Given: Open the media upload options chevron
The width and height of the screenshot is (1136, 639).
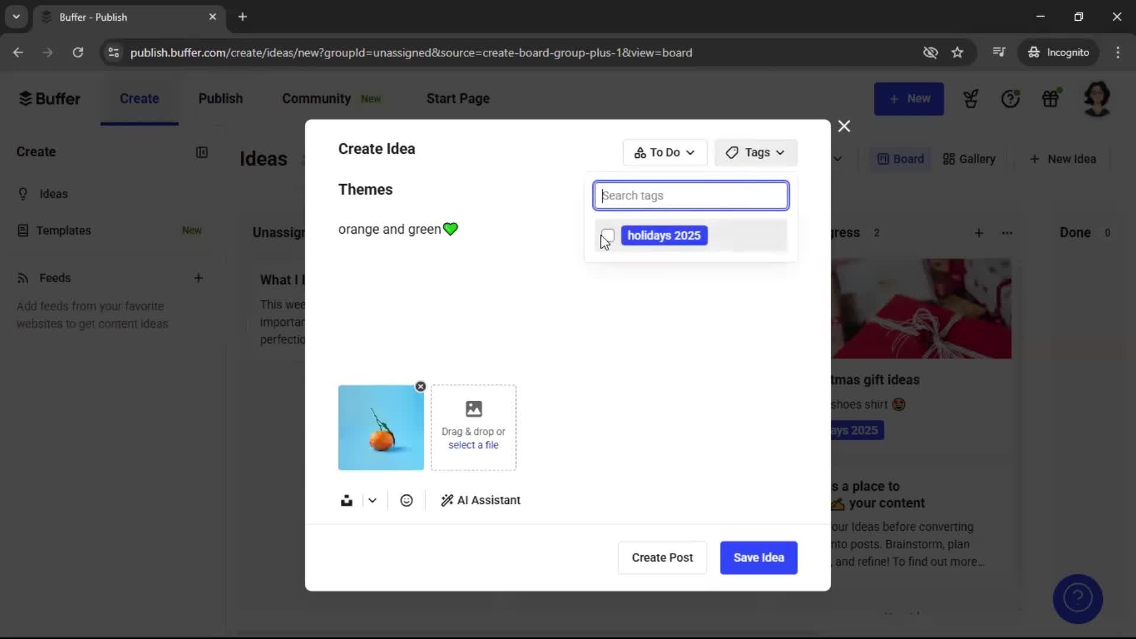Looking at the screenshot, I should 372,500.
